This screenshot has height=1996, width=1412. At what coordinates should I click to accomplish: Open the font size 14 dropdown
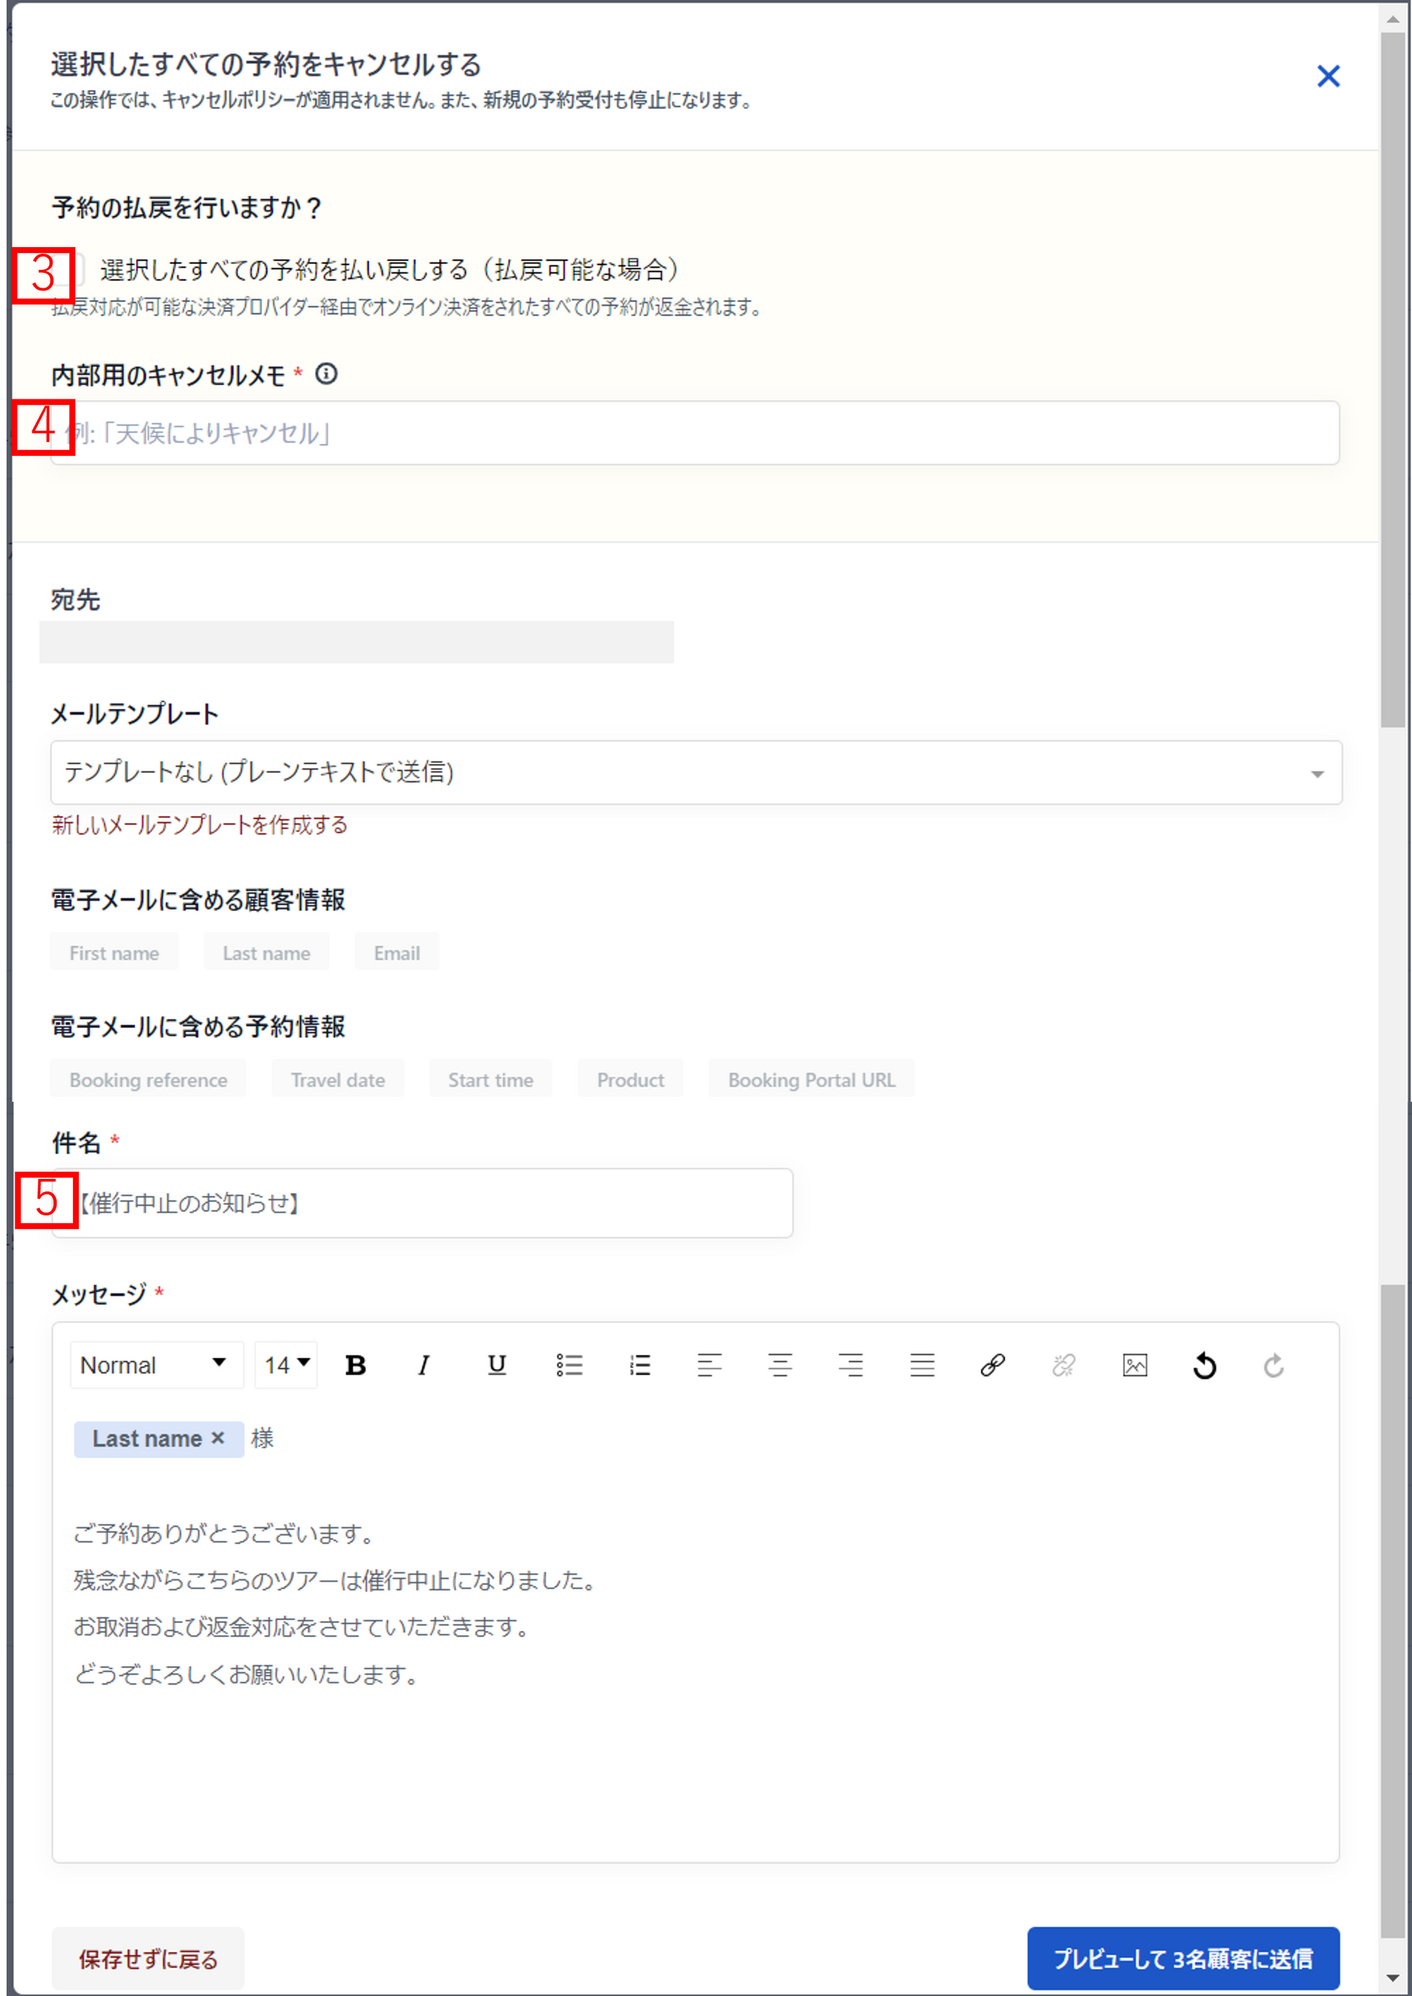pos(286,1365)
